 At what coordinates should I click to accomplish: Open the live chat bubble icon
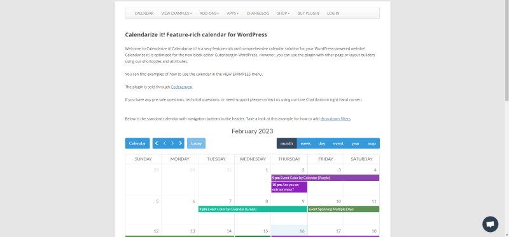pos(490,224)
